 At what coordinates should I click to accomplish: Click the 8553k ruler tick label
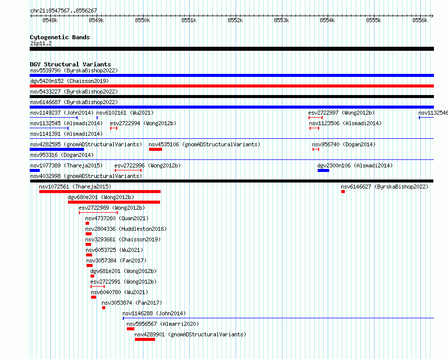click(x=281, y=20)
